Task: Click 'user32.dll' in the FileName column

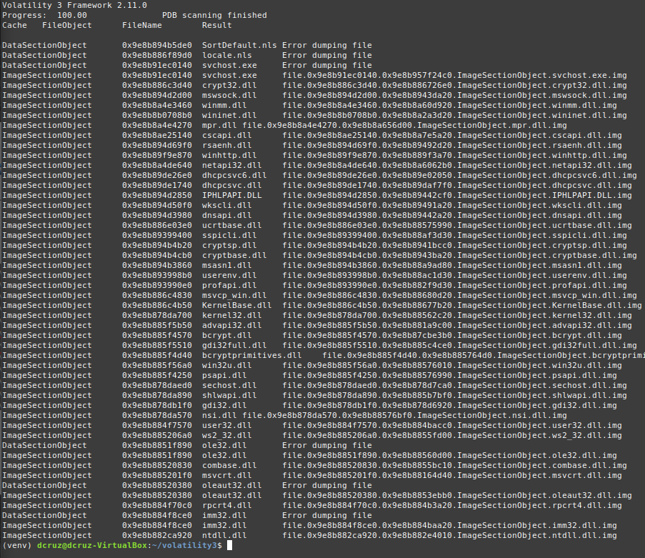Action: tap(226, 426)
